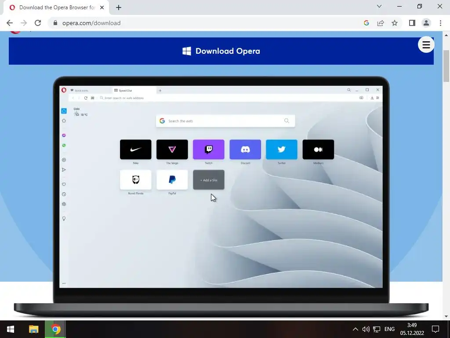Click the Messenger icon in Opera sidebar
The height and width of the screenshot is (338, 450).
click(x=64, y=135)
